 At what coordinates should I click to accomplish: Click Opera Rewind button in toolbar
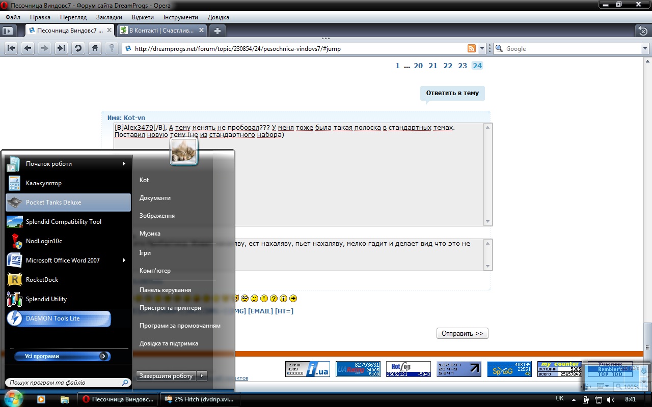pyautogui.click(x=11, y=48)
